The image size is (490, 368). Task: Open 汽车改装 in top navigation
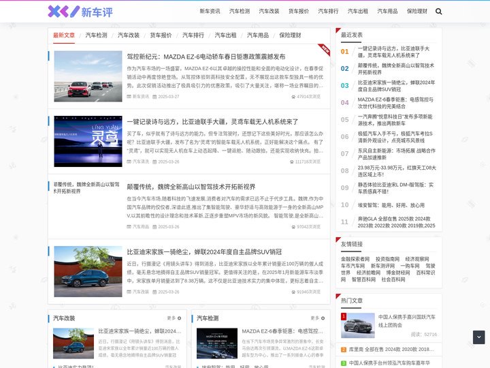point(269,12)
